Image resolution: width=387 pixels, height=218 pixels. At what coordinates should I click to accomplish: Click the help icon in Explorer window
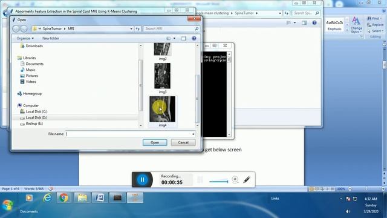point(314,23)
